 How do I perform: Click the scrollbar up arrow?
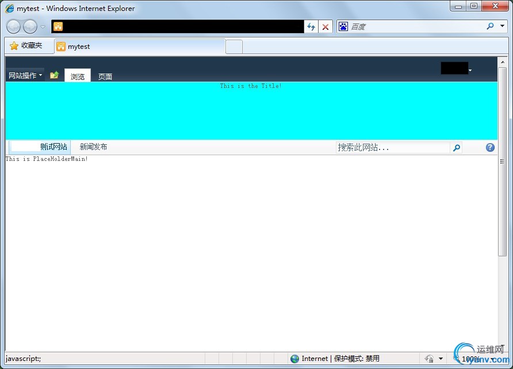click(503, 62)
